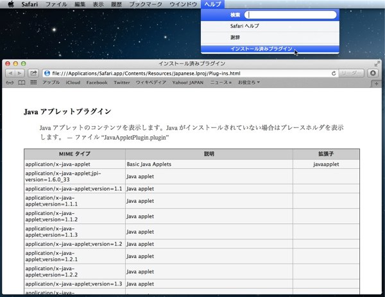This screenshot has width=385, height=297.
Task: Open the ブックマーク menu
Action: pos(146,4)
